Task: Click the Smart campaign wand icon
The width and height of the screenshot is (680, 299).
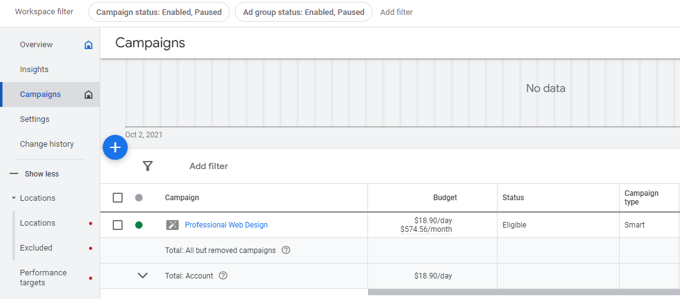Action: [172, 225]
